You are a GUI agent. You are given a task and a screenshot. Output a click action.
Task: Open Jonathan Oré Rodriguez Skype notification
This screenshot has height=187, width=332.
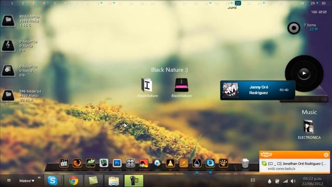pos(295,166)
